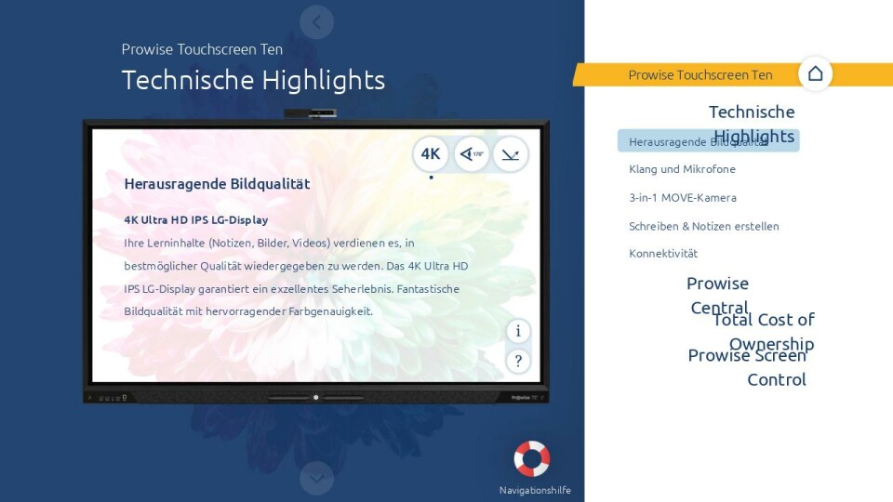Click the center dot on touchscreen bezel
Image resolution: width=893 pixels, height=502 pixels.
(x=316, y=397)
